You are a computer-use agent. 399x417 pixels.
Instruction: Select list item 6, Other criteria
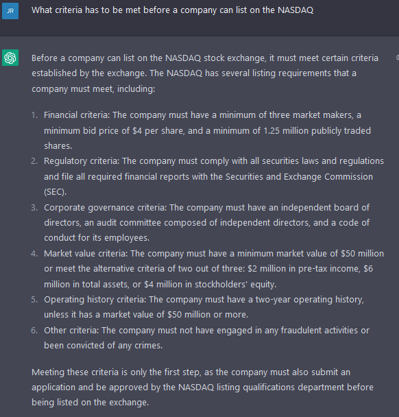pyautogui.click(x=200, y=337)
